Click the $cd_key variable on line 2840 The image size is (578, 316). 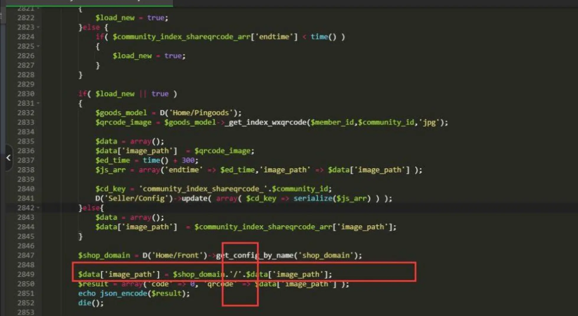[x=110, y=189]
